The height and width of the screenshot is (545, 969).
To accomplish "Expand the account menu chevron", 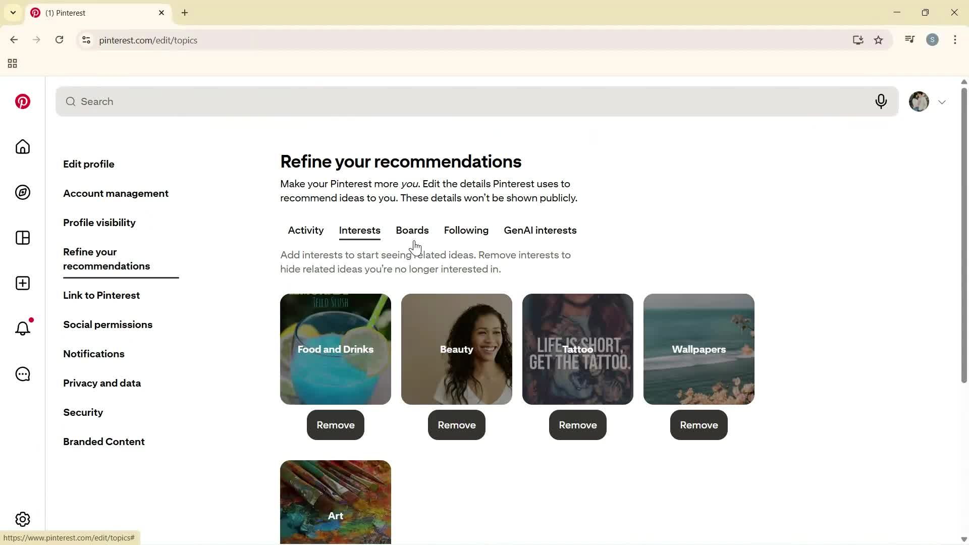I will [x=942, y=102].
